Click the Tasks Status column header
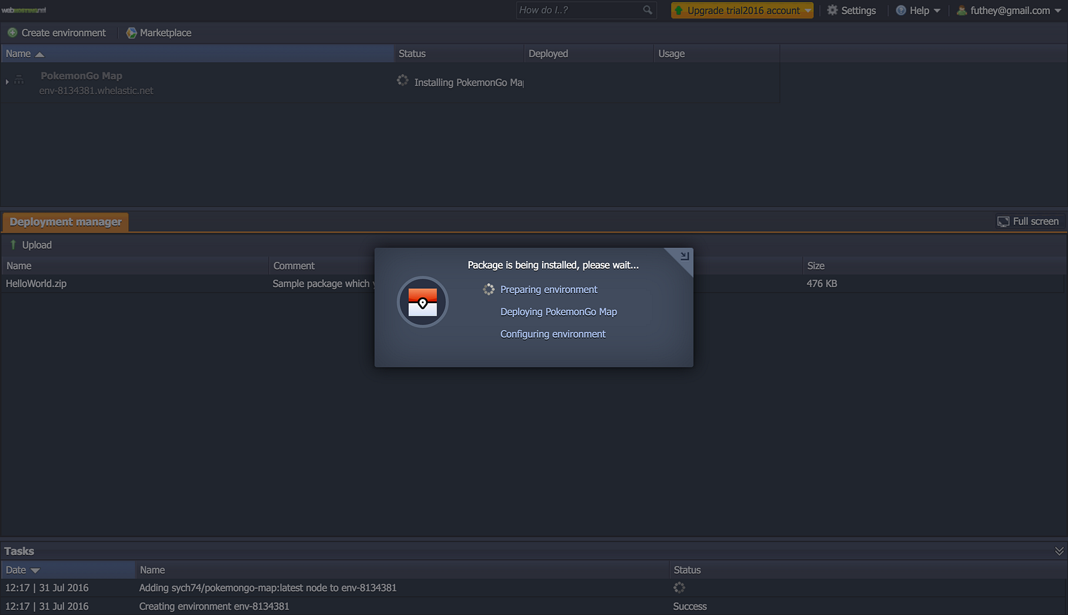Viewport: 1068px width, 615px height. tap(868, 570)
